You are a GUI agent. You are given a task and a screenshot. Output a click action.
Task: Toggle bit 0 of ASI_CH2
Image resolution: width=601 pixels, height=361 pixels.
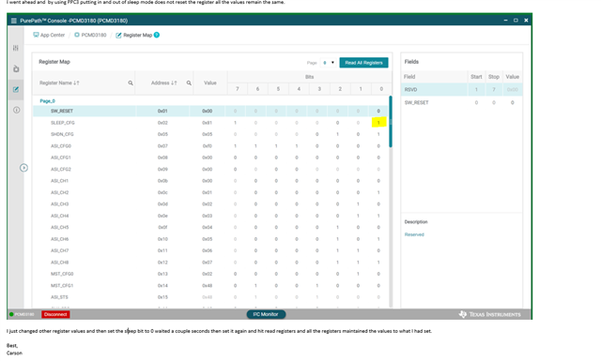click(378, 192)
